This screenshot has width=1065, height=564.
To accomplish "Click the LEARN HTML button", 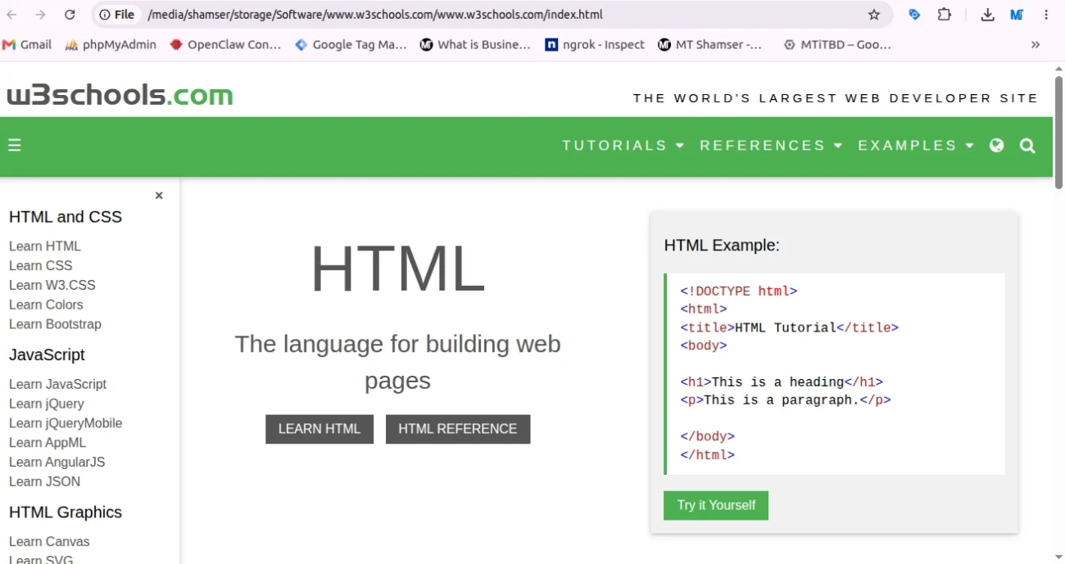I will coord(319,429).
